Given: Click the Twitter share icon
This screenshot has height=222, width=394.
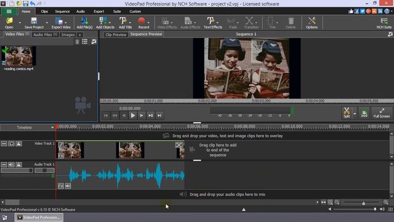Looking at the screenshot, I should pos(363,11).
